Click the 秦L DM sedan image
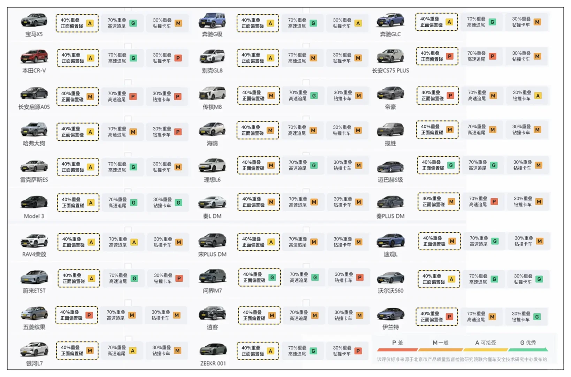Screen dimensions: 571x377 [212, 202]
